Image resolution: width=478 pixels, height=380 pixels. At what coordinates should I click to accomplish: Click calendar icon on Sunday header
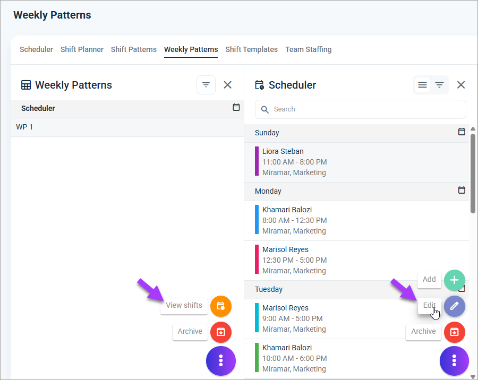[x=462, y=132]
